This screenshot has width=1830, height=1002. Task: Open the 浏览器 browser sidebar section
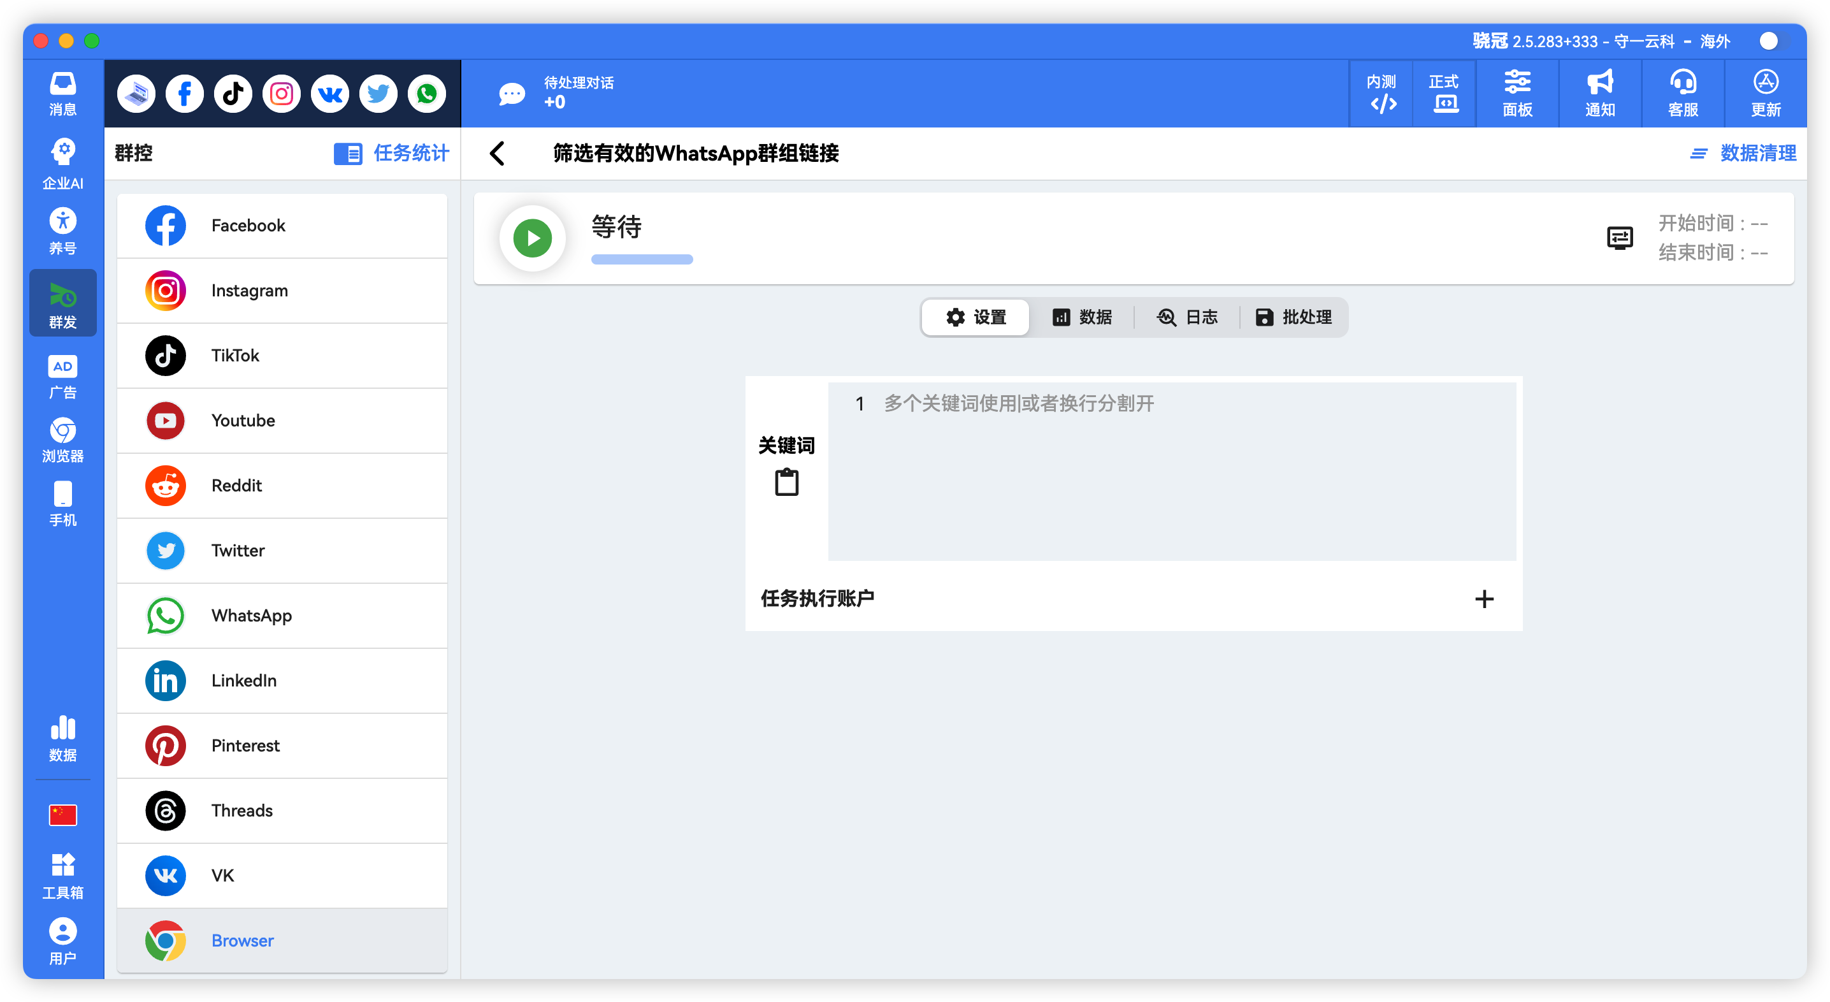(62, 440)
